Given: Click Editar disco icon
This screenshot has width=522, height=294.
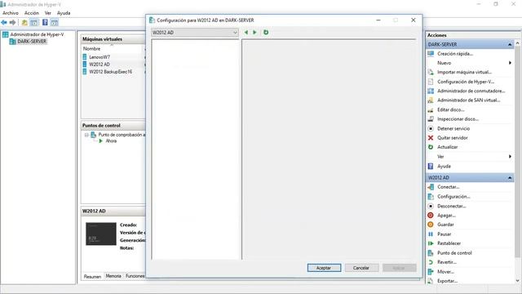Looking at the screenshot, I should click(x=431, y=109).
